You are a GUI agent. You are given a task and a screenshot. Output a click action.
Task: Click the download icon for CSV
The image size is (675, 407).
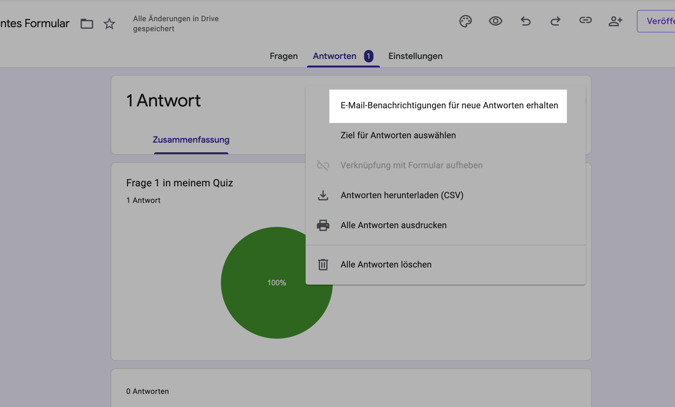(323, 195)
